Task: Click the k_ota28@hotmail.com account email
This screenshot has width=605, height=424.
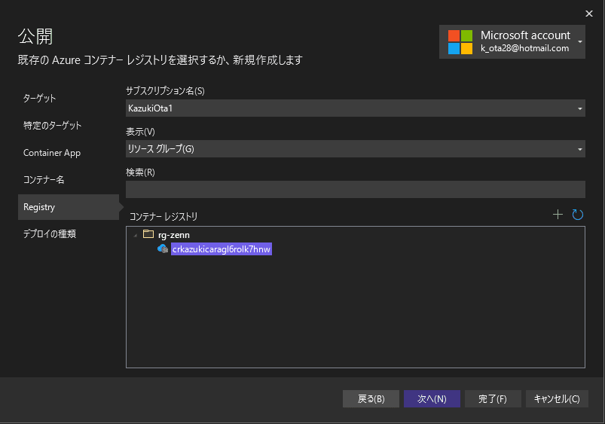Action: (524, 48)
